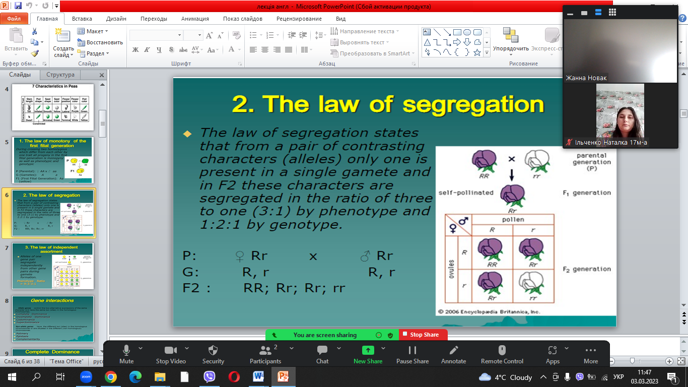Switch to the Показ слайдов ribbon tab
Image resolution: width=688 pixels, height=387 pixels.
click(243, 19)
